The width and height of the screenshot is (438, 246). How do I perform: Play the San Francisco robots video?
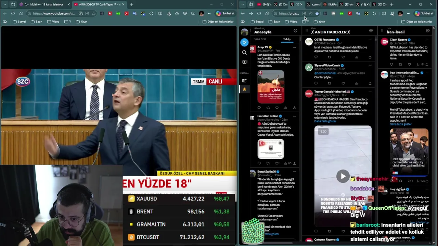[x=343, y=176]
